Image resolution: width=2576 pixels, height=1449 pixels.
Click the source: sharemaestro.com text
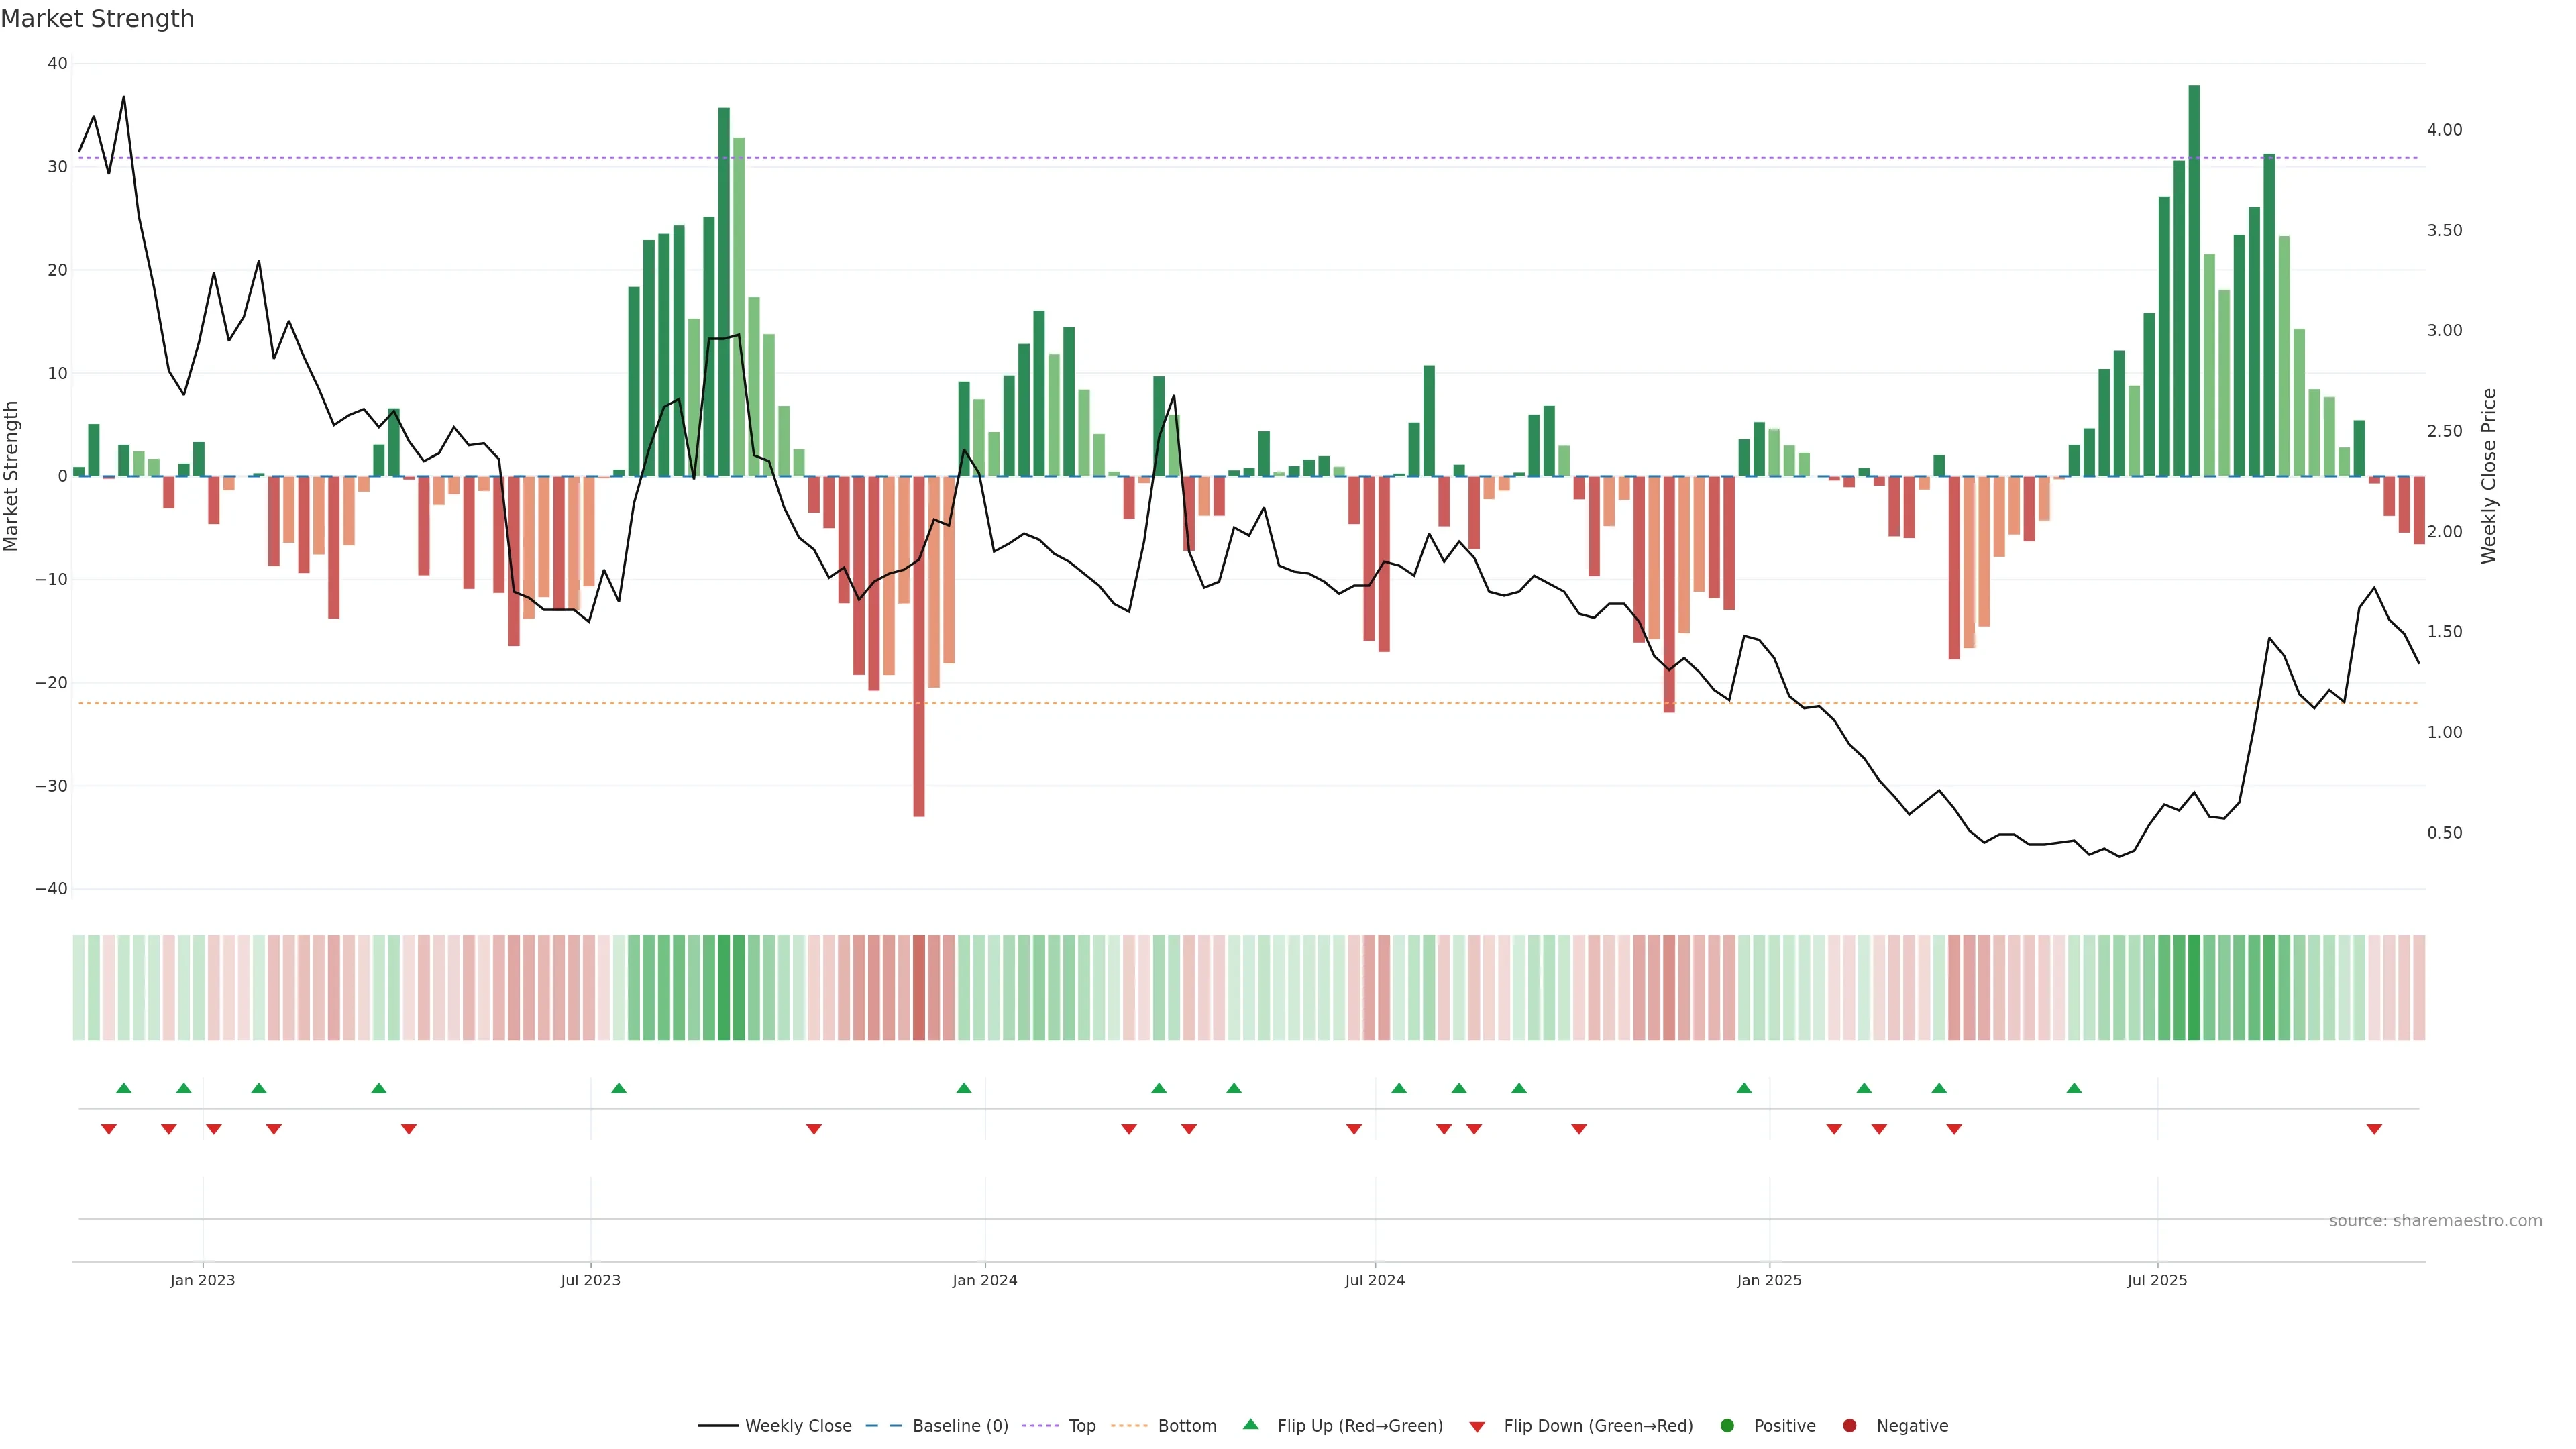coord(2435,1221)
